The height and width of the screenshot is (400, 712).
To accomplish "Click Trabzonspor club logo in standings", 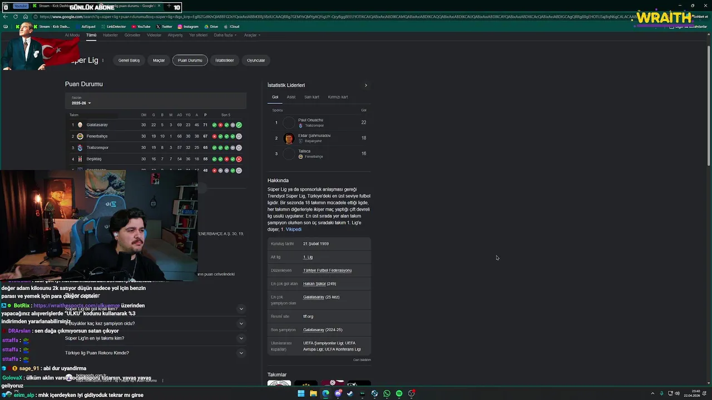I will 80,148.
